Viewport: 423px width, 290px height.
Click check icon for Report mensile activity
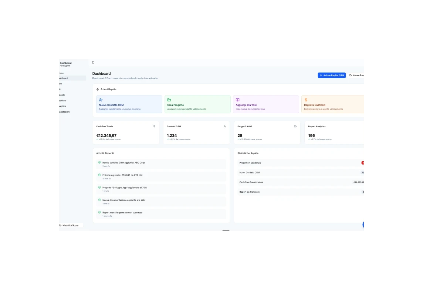tap(99, 212)
